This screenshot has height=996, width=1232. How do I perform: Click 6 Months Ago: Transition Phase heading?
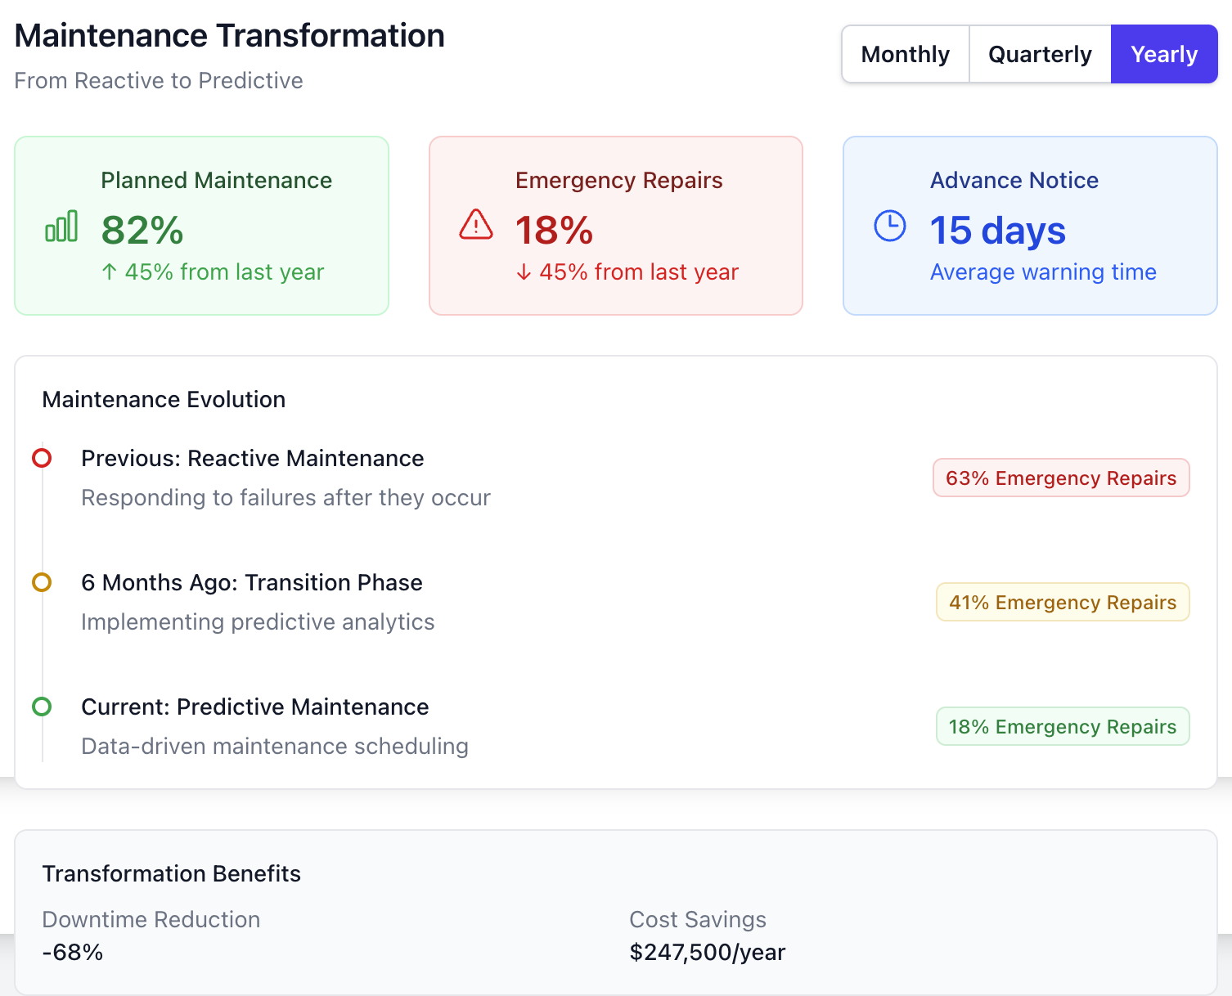[252, 582]
